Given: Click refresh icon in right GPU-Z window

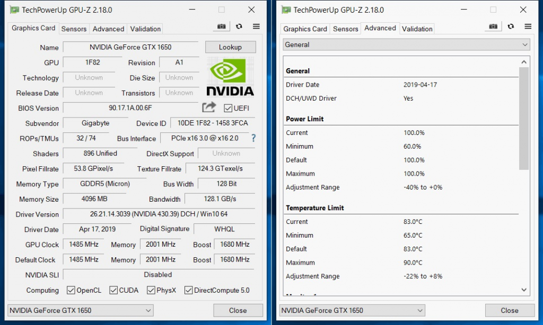Looking at the screenshot, I should click(511, 26).
